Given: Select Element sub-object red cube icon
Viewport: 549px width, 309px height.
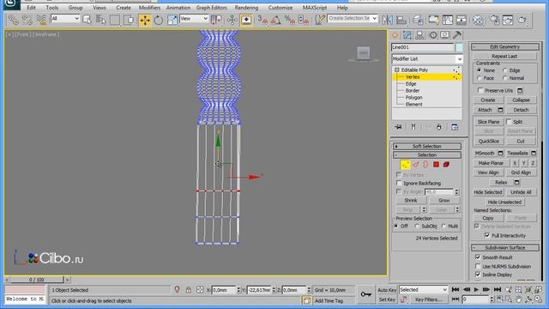Looking at the screenshot, I should pos(446,164).
